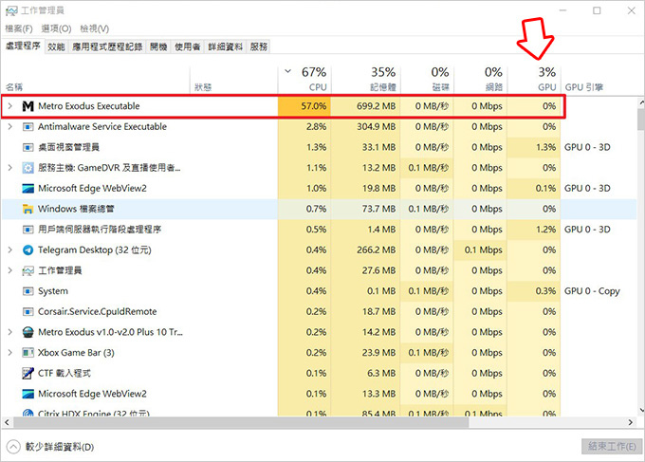Switch to the 詳細資料 tab
Viewport: 645px width, 462px height.
coord(226,46)
